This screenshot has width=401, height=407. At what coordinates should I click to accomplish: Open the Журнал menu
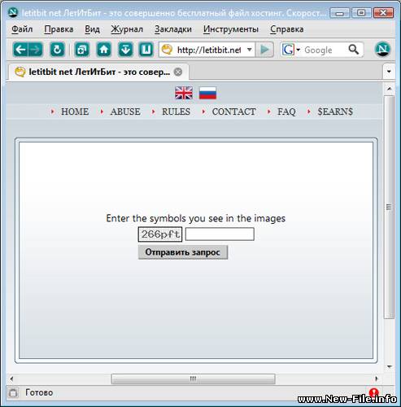click(x=127, y=29)
